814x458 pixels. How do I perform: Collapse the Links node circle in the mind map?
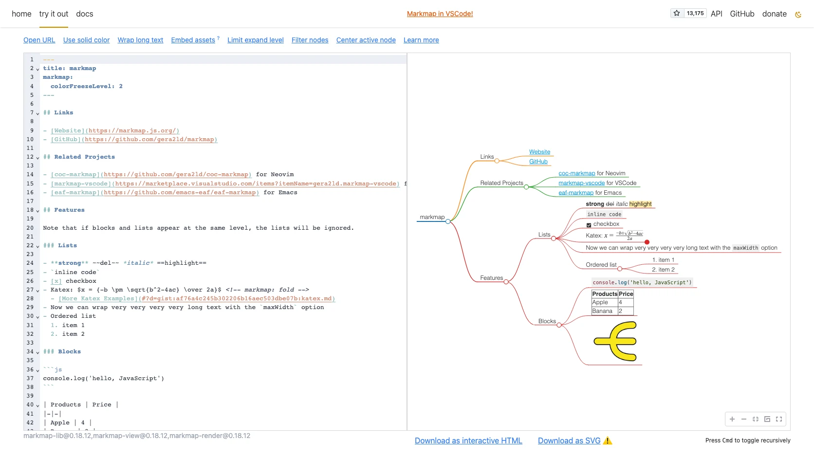[497, 161]
